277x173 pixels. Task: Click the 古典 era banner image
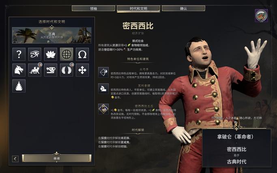(x=52, y=35)
